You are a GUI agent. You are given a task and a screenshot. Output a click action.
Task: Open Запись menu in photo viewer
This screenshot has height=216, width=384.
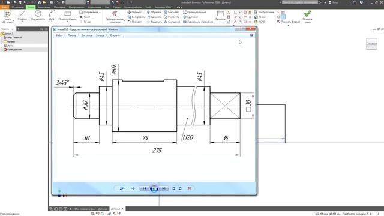pyautogui.click(x=101, y=35)
